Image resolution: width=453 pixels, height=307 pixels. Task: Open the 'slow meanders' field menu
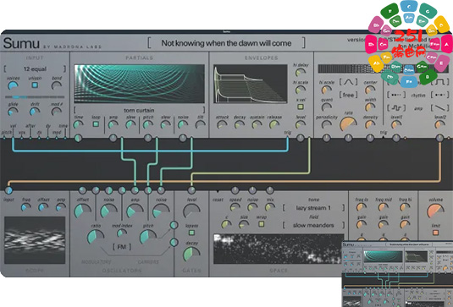[x=313, y=225]
